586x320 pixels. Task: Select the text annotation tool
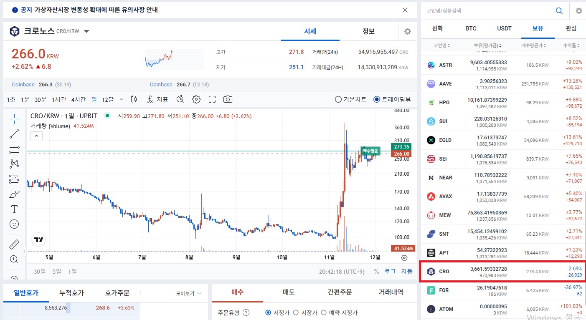click(x=14, y=209)
